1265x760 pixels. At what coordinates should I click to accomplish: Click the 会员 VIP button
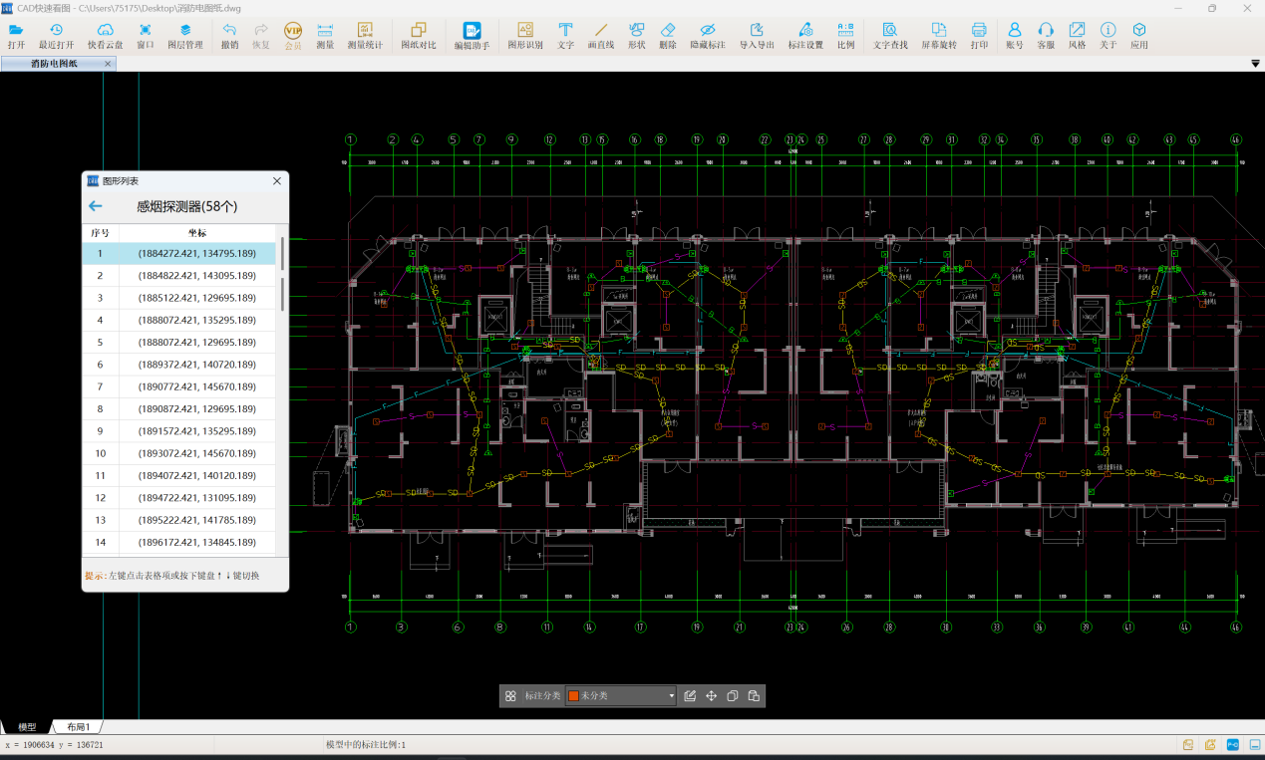pyautogui.click(x=293, y=36)
